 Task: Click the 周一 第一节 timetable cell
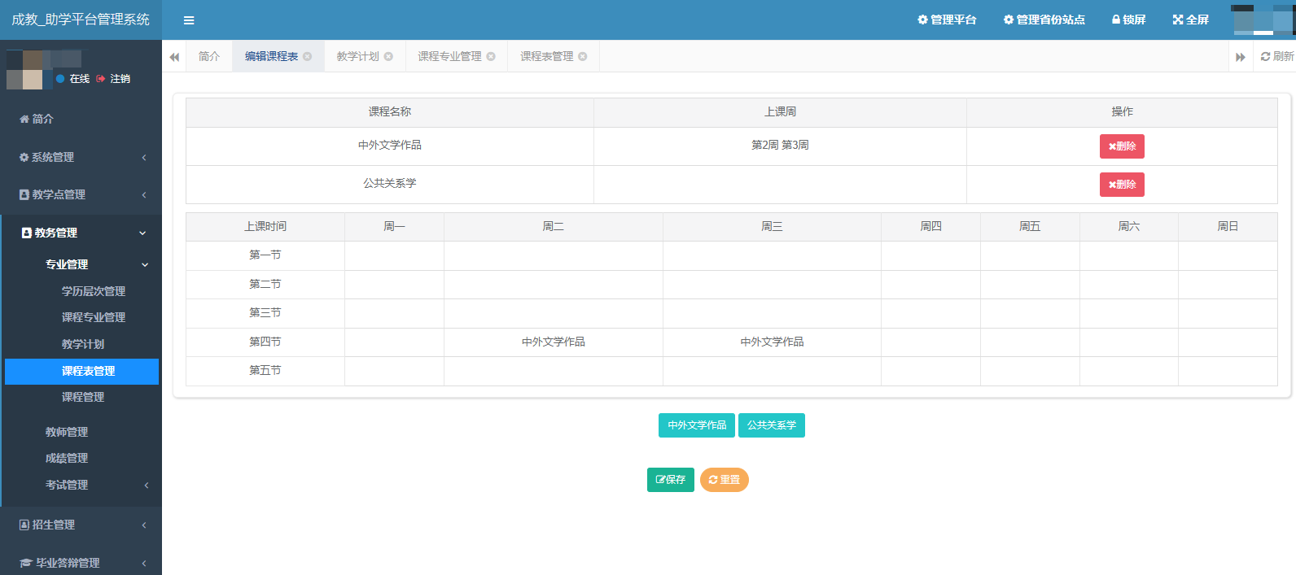click(394, 255)
